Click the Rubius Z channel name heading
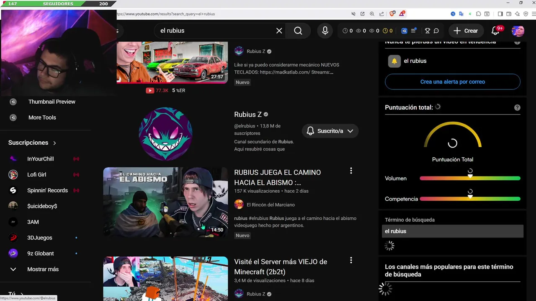The height and width of the screenshot is (301, 536). [x=248, y=115]
